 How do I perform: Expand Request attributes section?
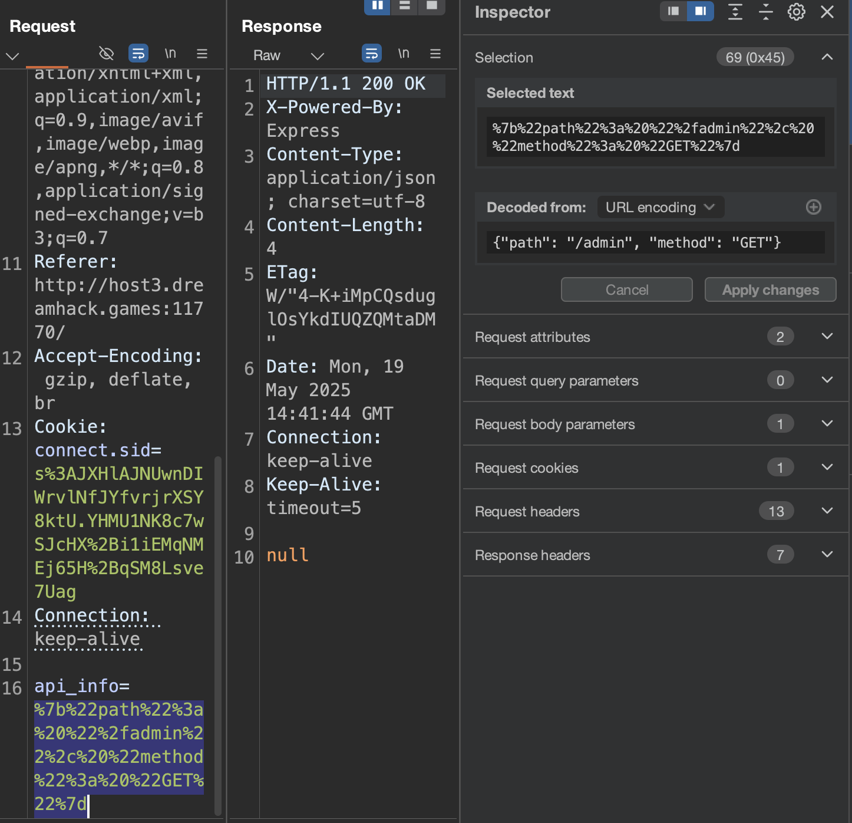click(x=655, y=337)
